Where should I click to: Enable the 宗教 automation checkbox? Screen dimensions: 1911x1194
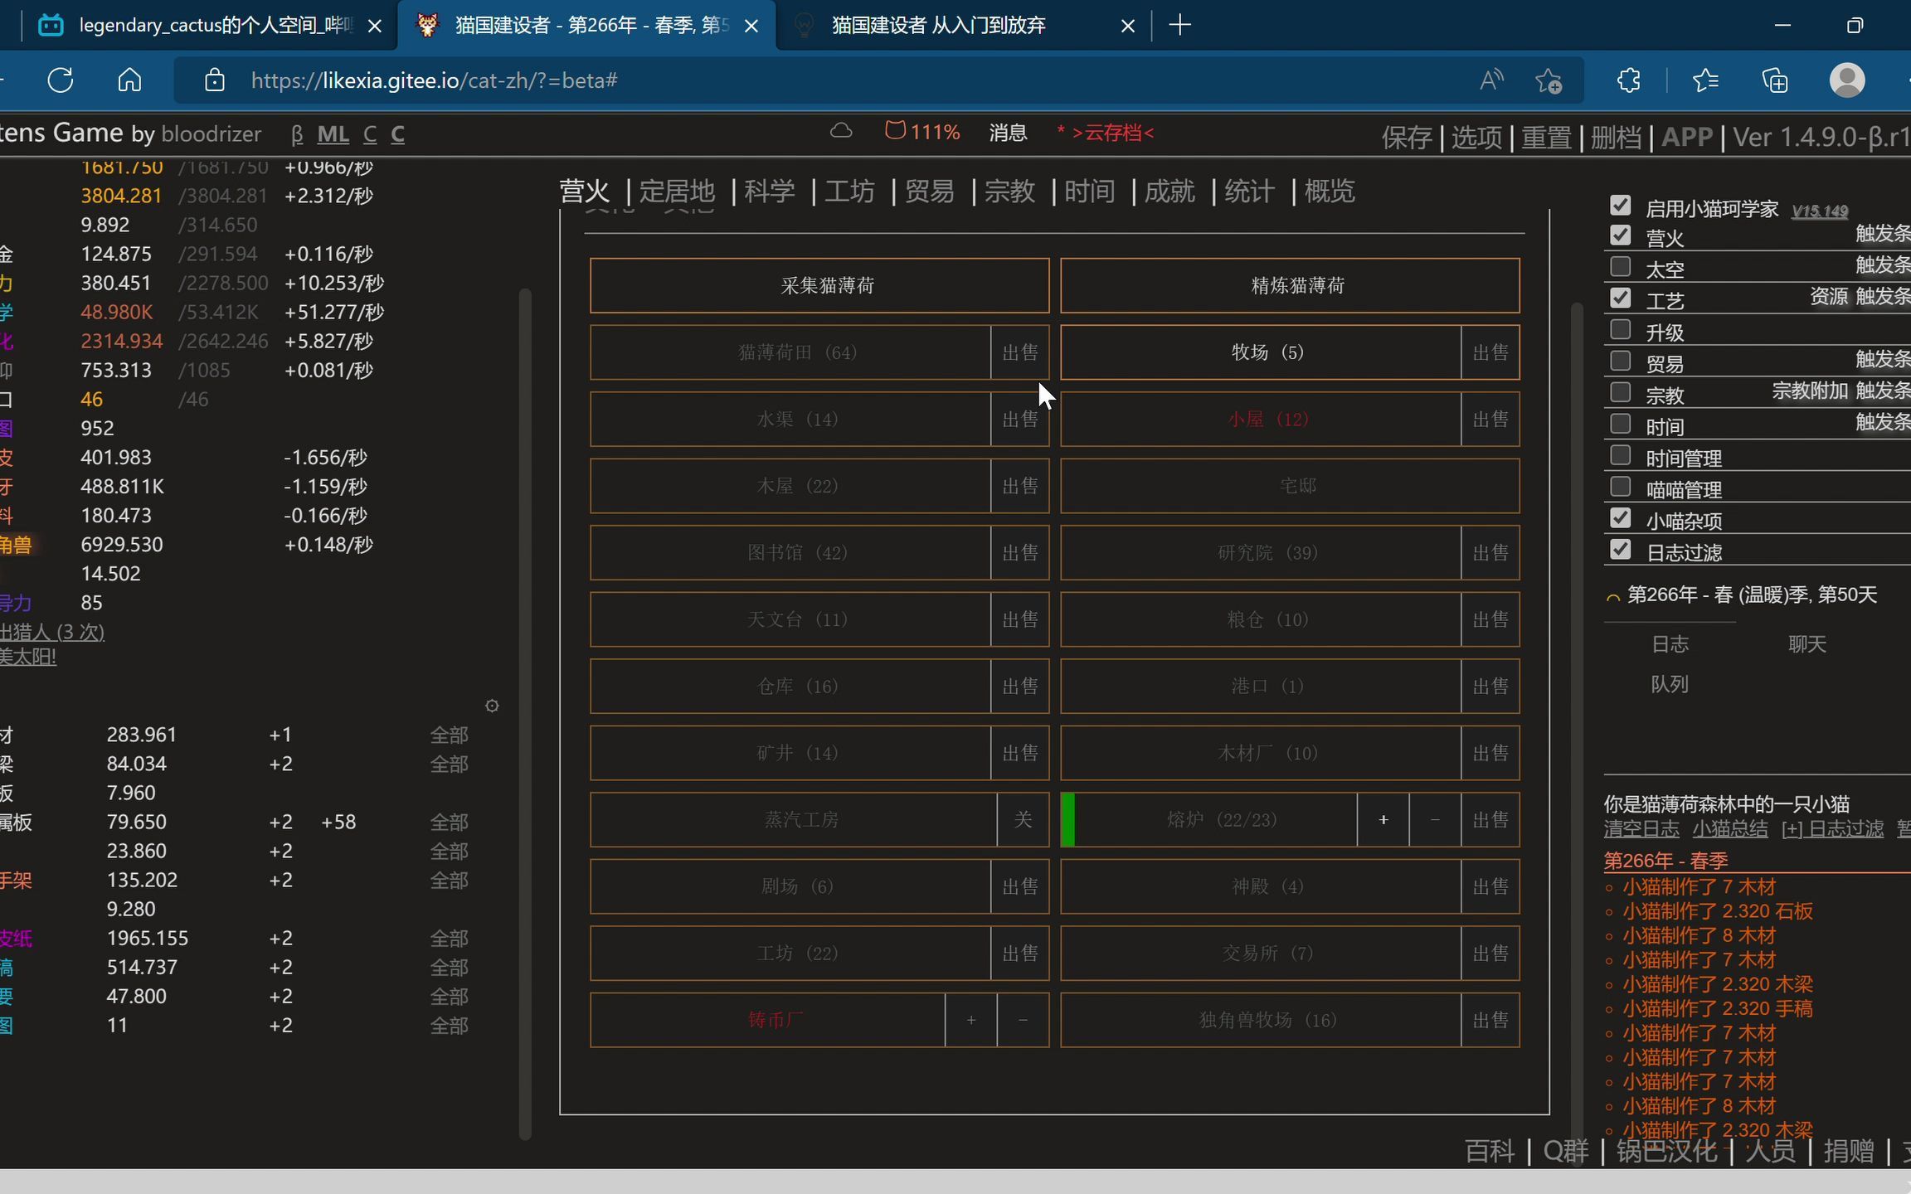point(1620,391)
